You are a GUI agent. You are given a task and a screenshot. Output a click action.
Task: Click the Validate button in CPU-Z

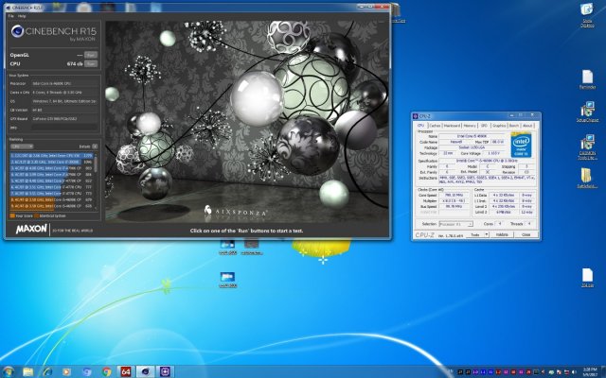[502, 234]
